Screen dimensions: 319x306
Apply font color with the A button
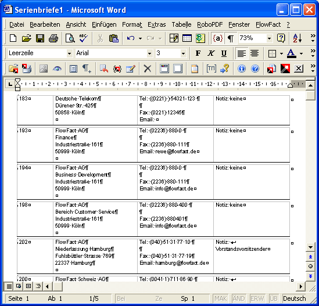tap(292, 53)
